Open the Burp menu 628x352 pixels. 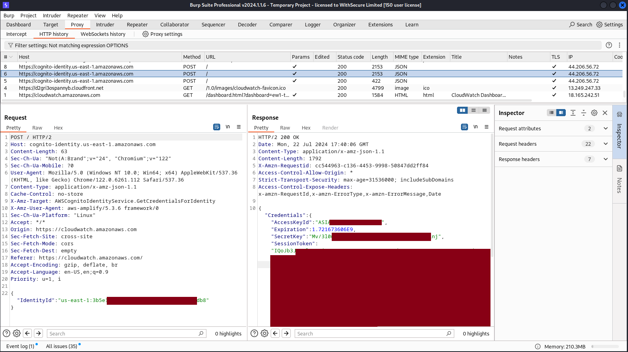tap(9, 16)
